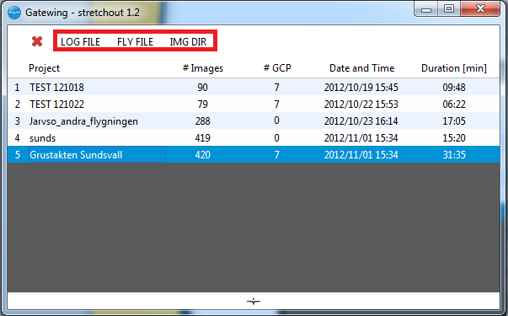Click image count 90 for TEST 121018
Image resolution: width=508 pixels, height=316 pixels.
(202, 87)
